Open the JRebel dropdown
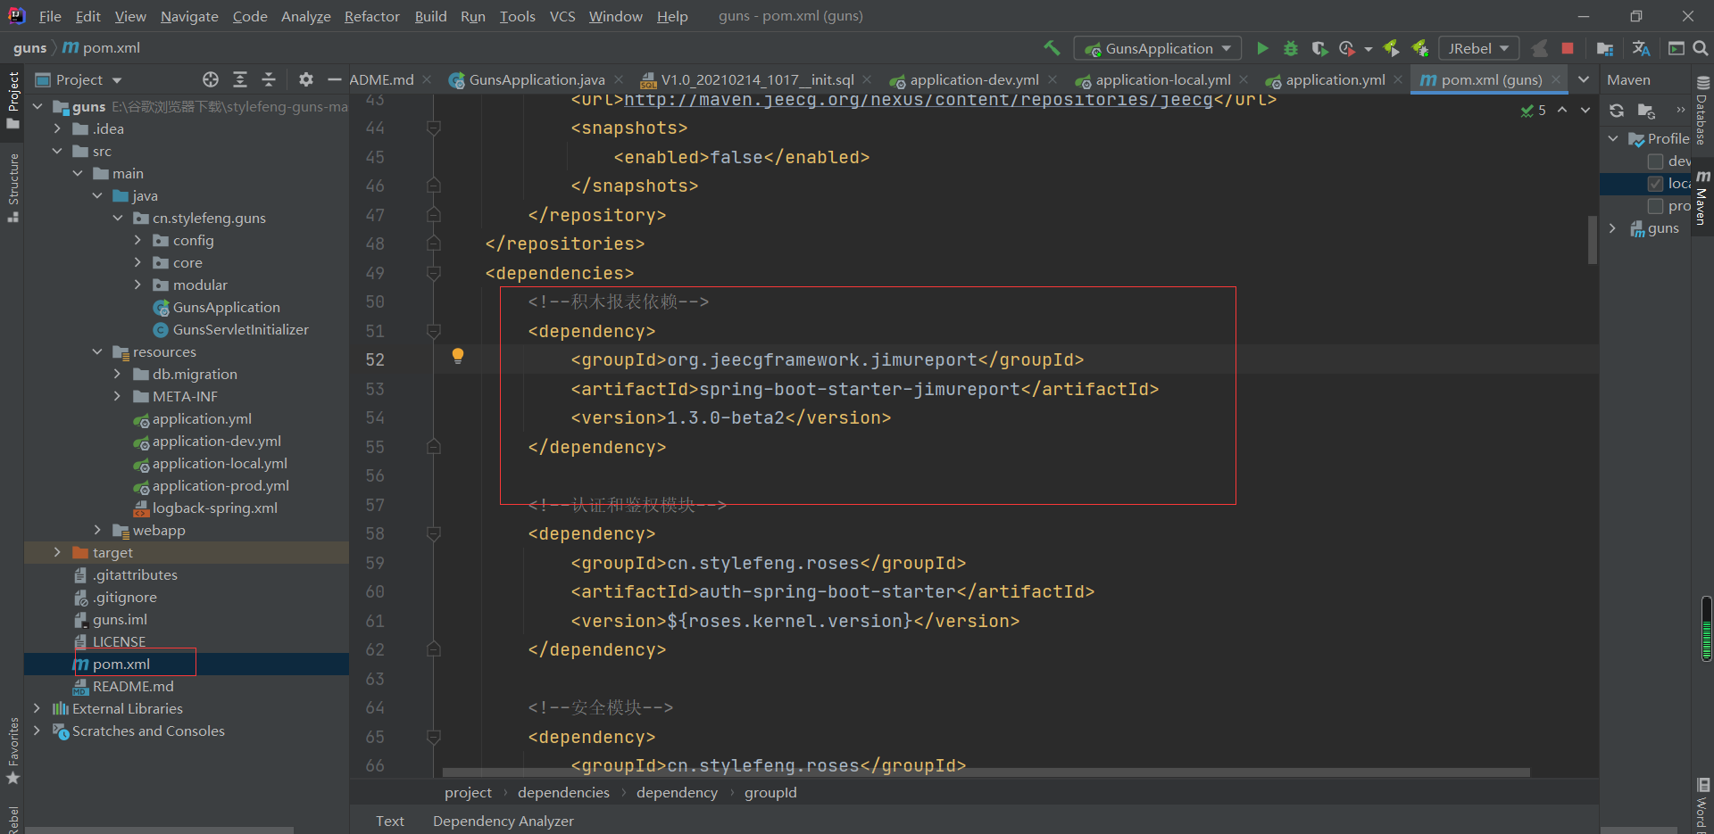Image resolution: width=1714 pixels, height=834 pixels. pyautogui.click(x=1479, y=48)
